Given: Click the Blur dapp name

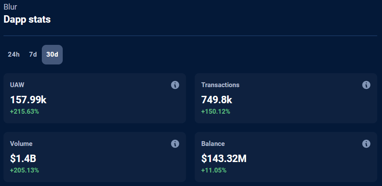Looking at the screenshot, I should click(x=10, y=7).
